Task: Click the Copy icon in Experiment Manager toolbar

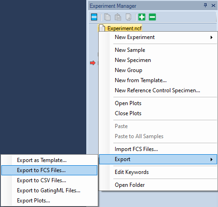Action: click(x=107, y=17)
